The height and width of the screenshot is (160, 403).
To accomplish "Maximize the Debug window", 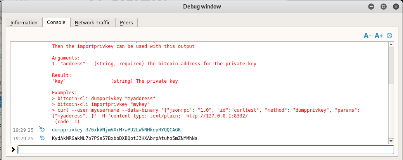I will coord(384,7).
